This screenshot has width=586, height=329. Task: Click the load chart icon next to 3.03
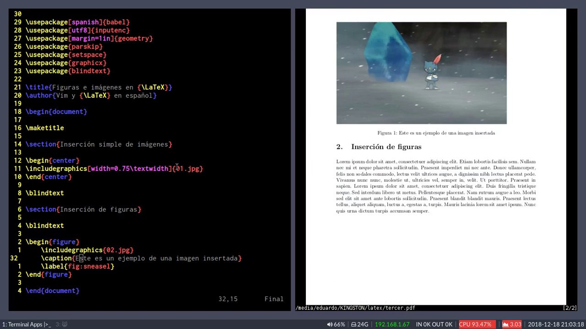tap(505, 324)
